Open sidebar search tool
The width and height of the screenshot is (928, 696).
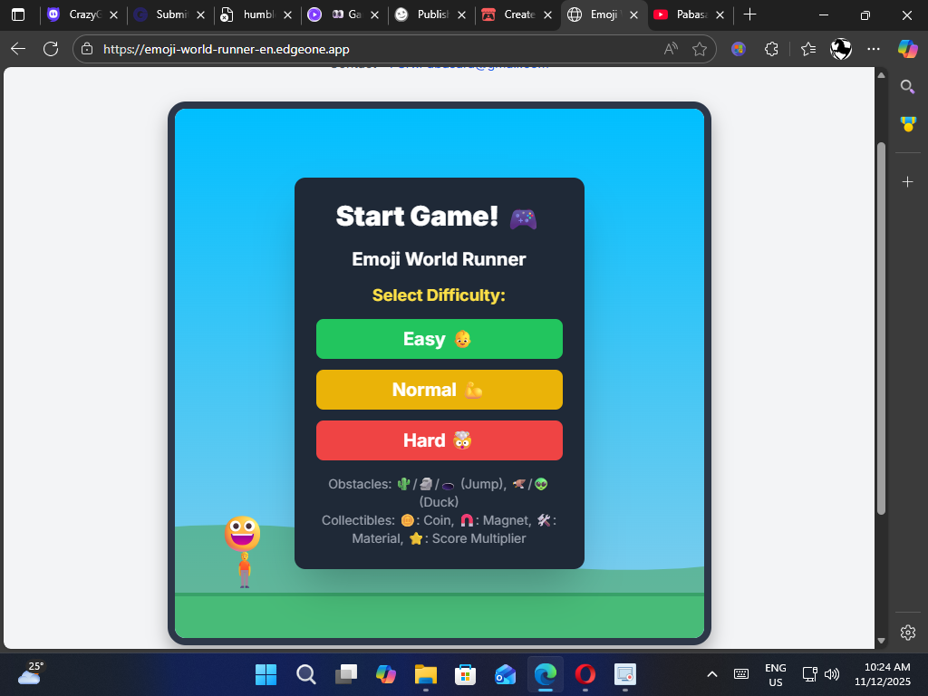pos(907,87)
